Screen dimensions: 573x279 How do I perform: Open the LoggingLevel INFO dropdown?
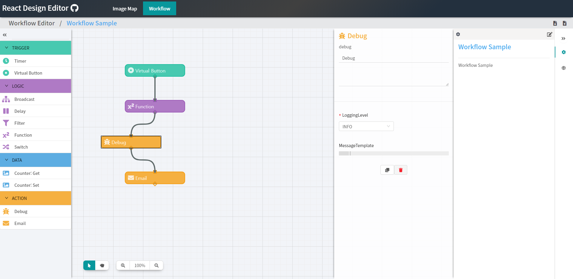click(x=366, y=126)
